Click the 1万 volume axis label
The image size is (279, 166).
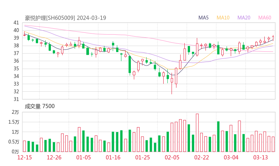point(15,132)
